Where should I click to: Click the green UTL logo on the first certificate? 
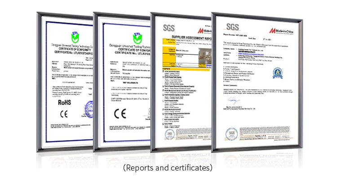pyautogui.click(x=75, y=37)
